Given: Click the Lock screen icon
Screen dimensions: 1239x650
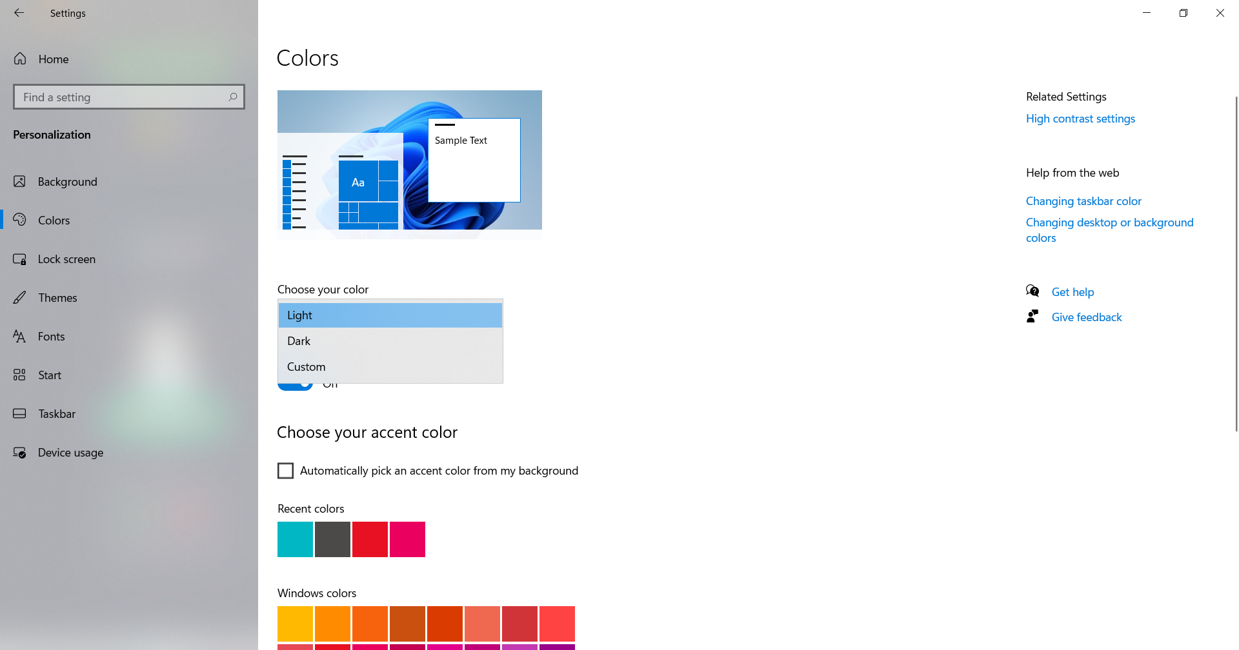Looking at the screenshot, I should 20,259.
